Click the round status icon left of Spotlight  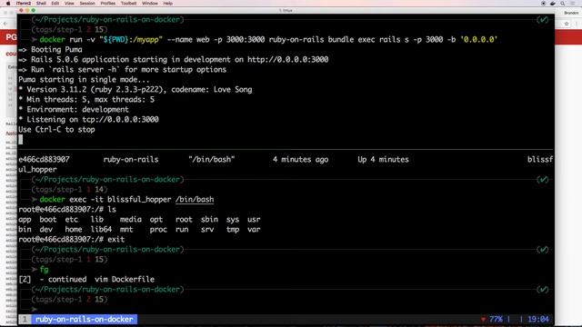(x=544, y=4)
